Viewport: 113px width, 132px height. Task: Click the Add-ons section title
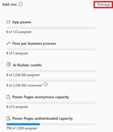(x=9, y=4)
